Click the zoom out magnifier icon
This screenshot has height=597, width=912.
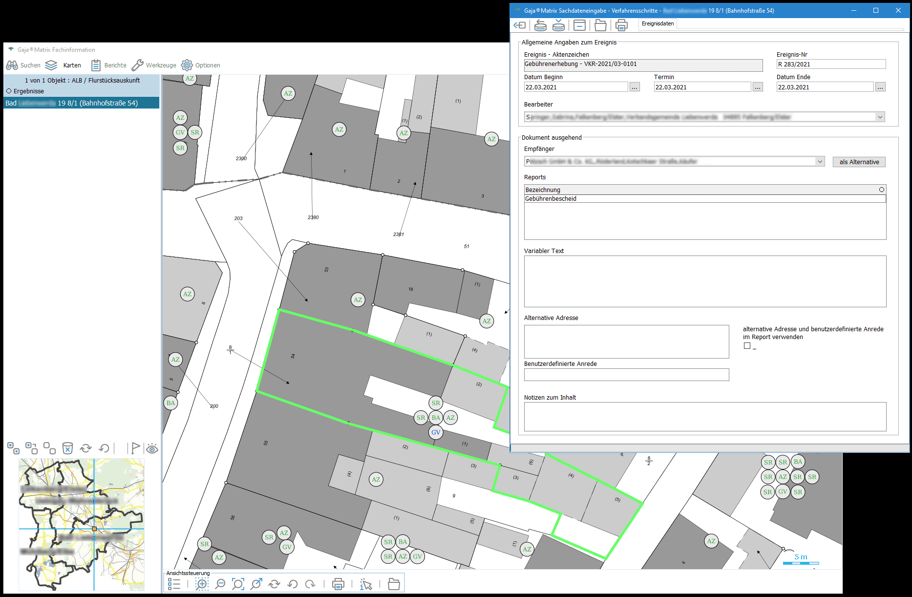220,584
